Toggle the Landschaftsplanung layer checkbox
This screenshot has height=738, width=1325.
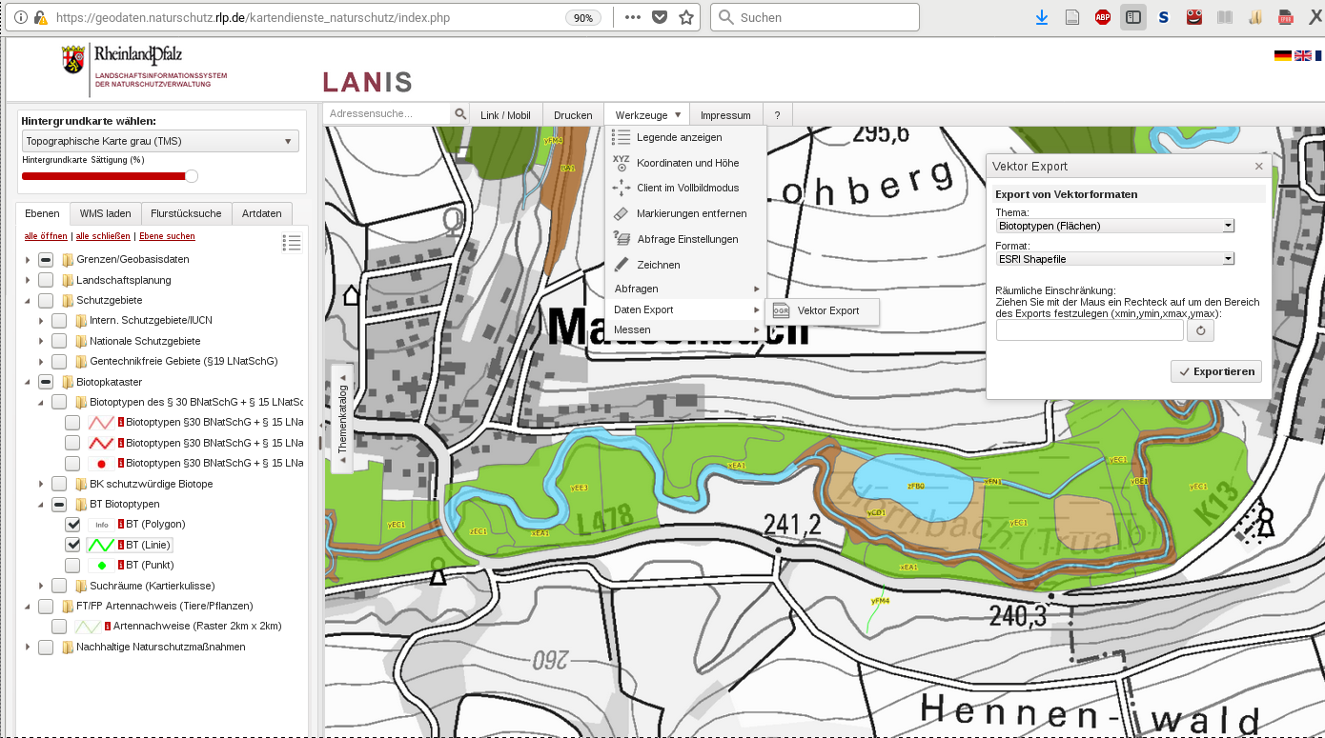(46, 280)
